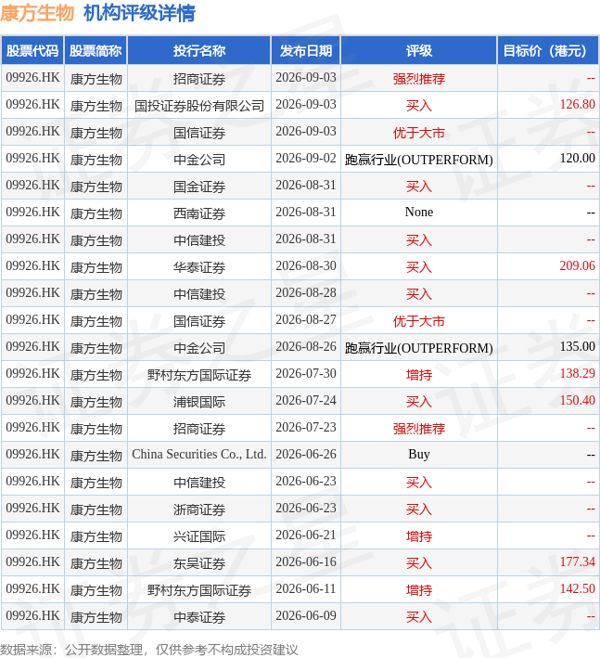
Task: Click the 209.06 target price from 华泰证券
Action: tap(578, 265)
